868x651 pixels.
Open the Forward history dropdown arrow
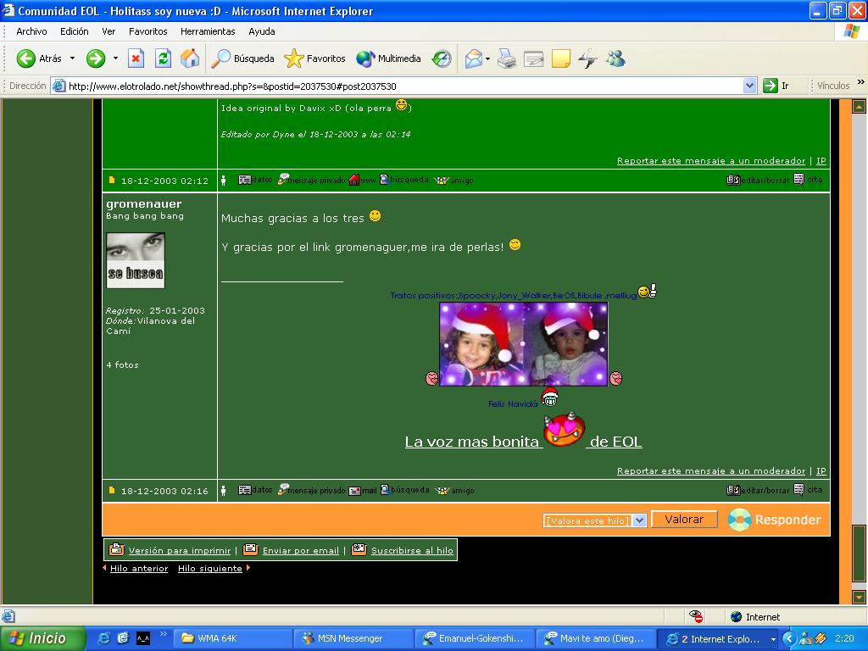(115, 58)
